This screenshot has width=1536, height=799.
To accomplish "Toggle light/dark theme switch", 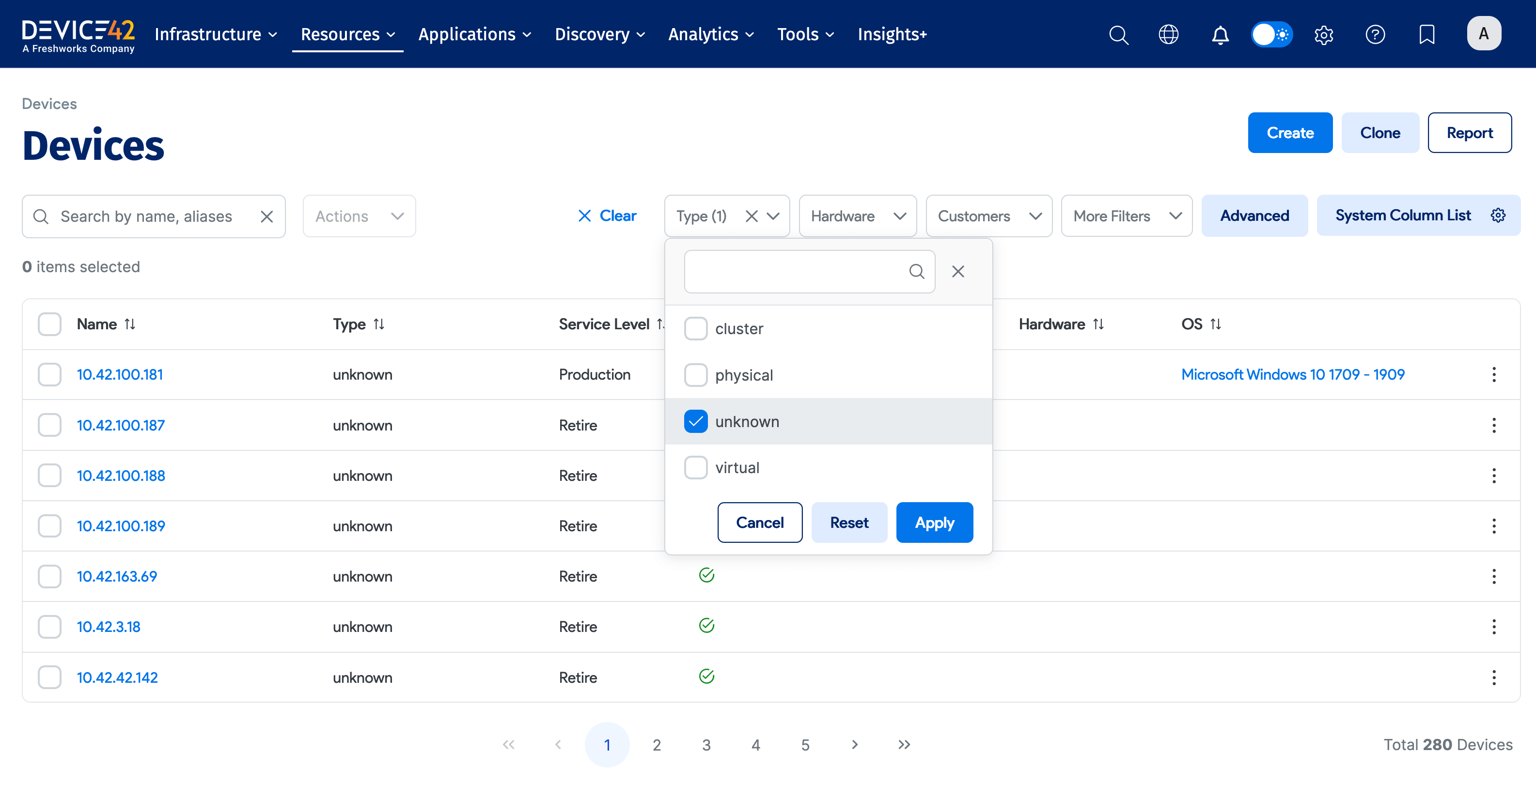I will click(1271, 34).
